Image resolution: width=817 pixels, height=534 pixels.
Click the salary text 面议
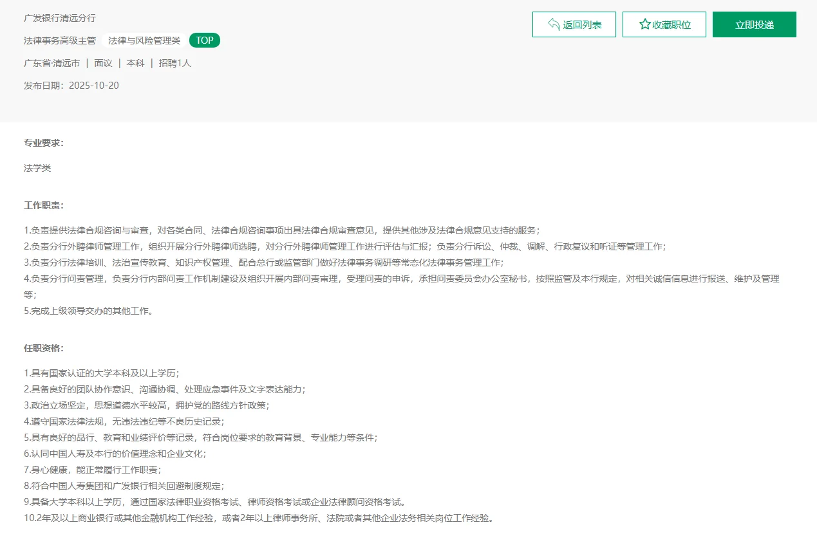(x=103, y=63)
